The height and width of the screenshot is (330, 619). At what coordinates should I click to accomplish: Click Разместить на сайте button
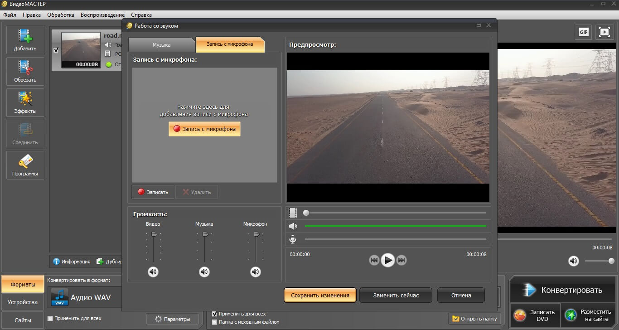coord(588,315)
